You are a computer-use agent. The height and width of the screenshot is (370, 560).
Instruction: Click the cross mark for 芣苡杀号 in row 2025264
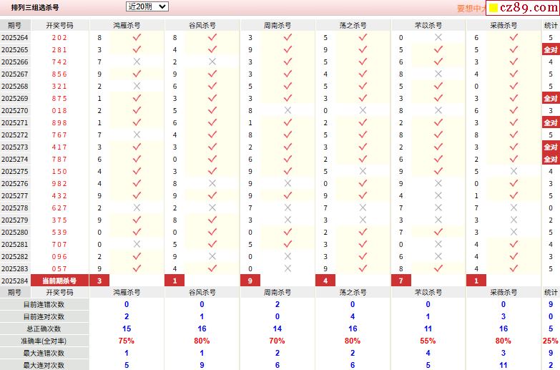click(x=438, y=38)
